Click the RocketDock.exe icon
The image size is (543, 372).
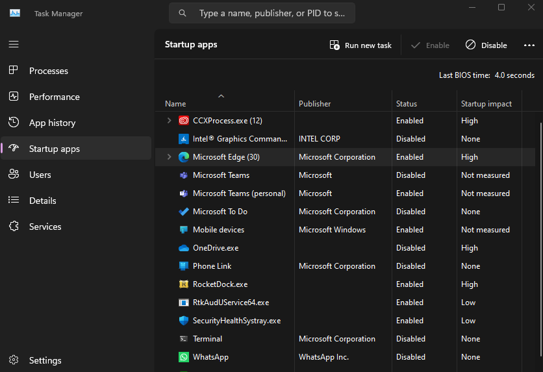point(184,284)
